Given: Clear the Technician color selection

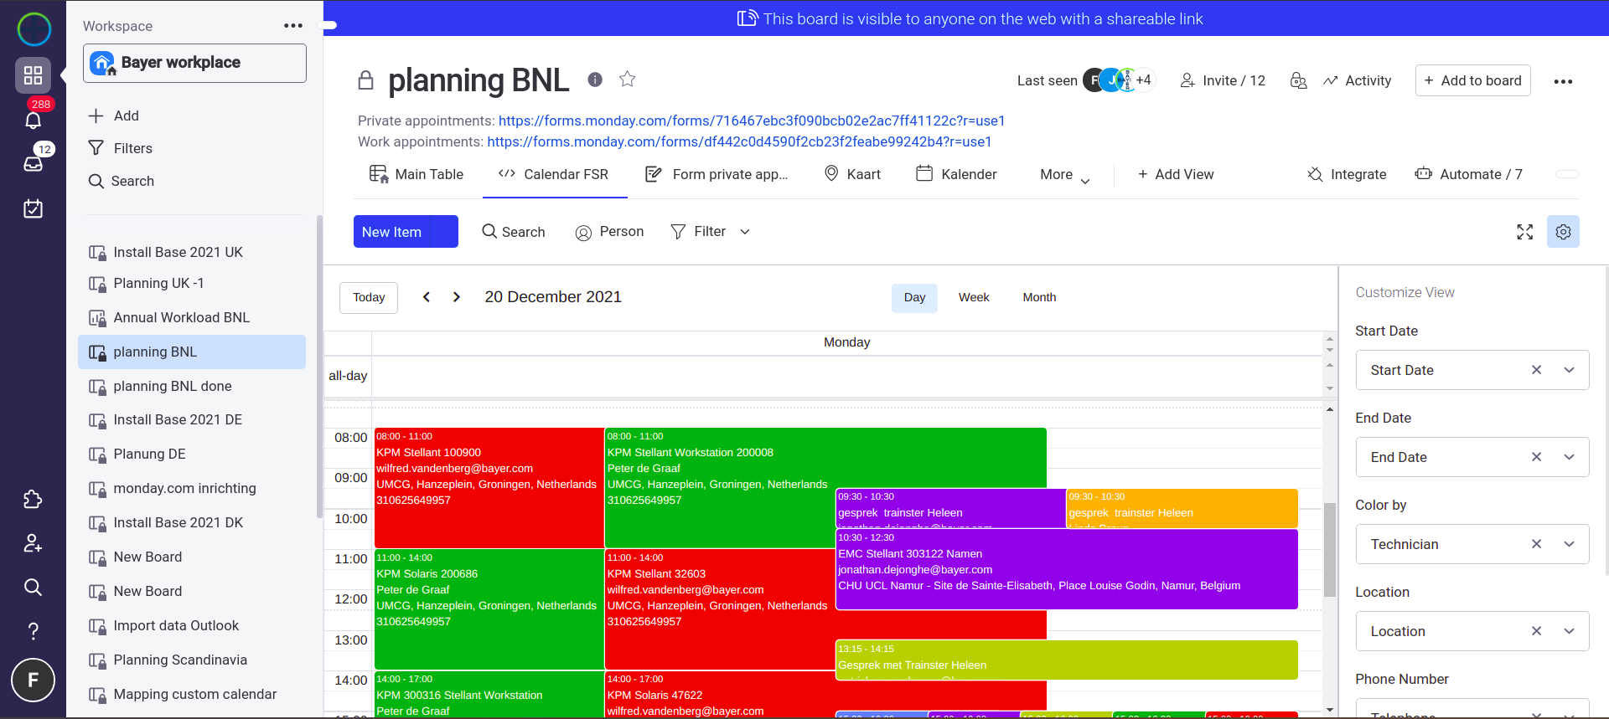Looking at the screenshot, I should pos(1536,544).
